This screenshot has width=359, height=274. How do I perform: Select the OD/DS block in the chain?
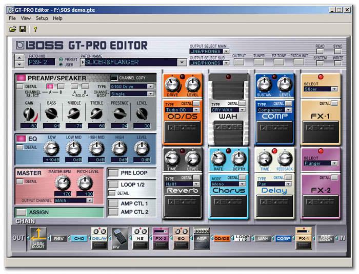222,238
